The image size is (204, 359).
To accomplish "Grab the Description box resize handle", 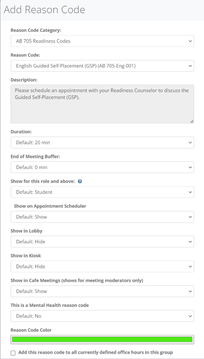I will (192, 121).
